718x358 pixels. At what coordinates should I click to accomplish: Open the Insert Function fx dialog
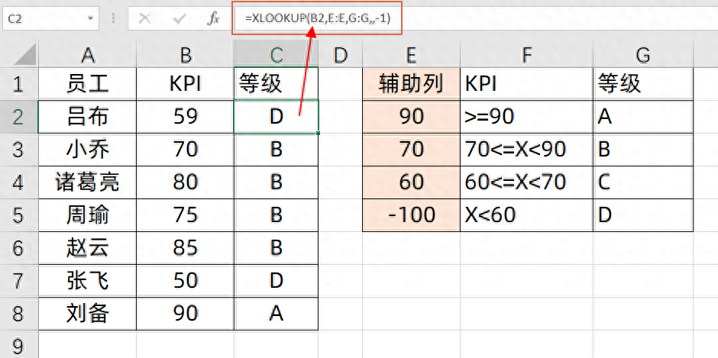213,19
